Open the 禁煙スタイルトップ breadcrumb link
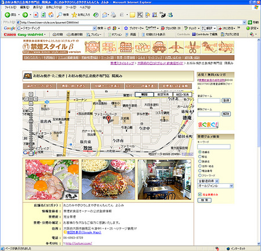 click(122, 63)
